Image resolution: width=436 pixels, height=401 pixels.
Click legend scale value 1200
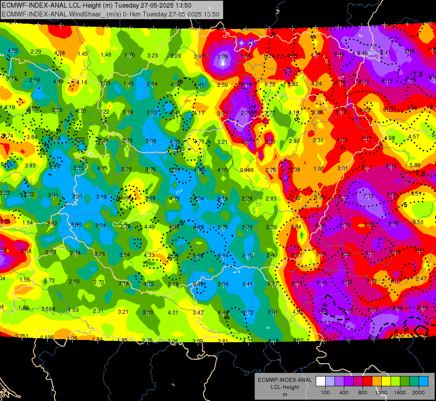click(381, 393)
